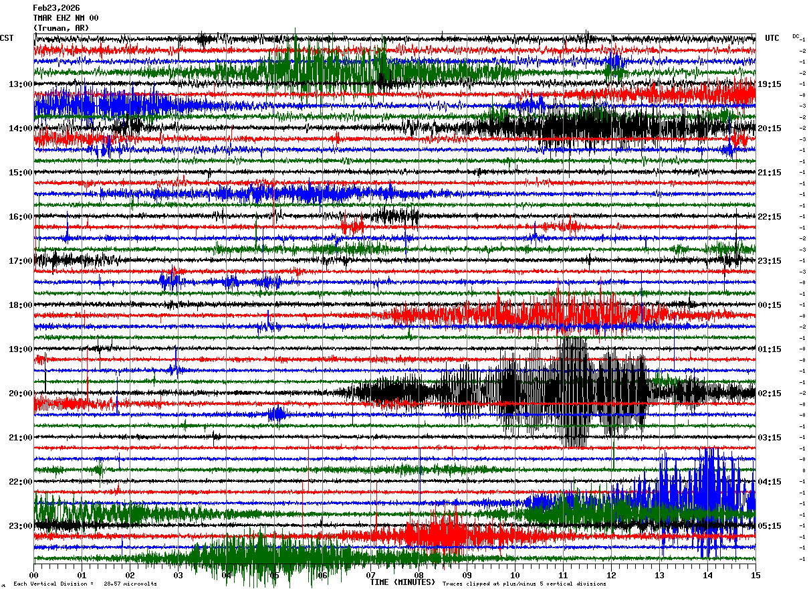This screenshot has height=593, width=809.
Task: Click minute tick label 06 on time axis
Action: [322, 575]
